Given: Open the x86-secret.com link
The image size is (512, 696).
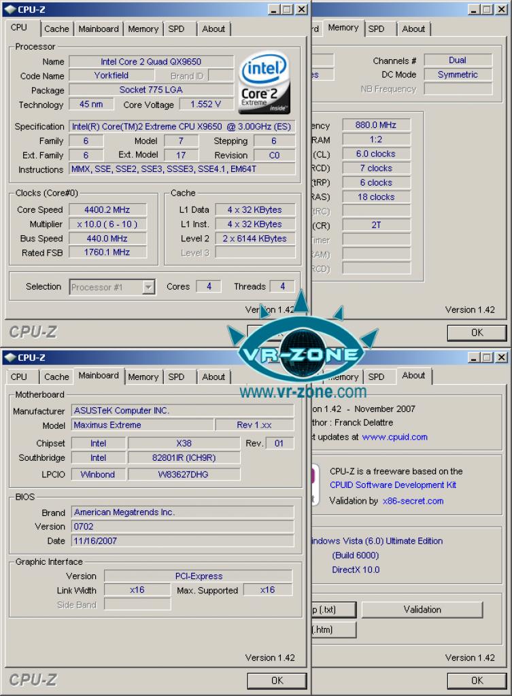Looking at the screenshot, I should (413, 501).
